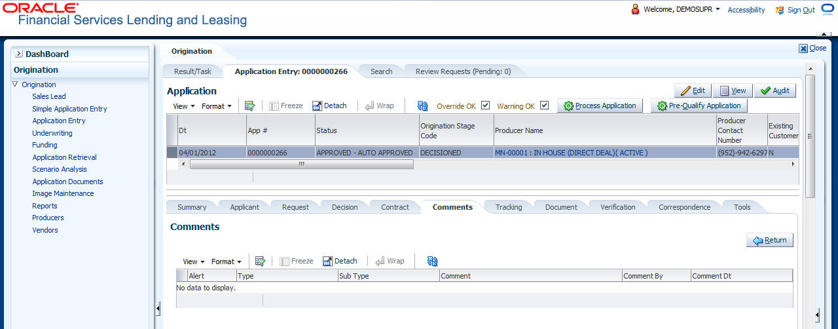
Task: Open the Review Requests (Pending: 0) tab
Action: point(463,71)
